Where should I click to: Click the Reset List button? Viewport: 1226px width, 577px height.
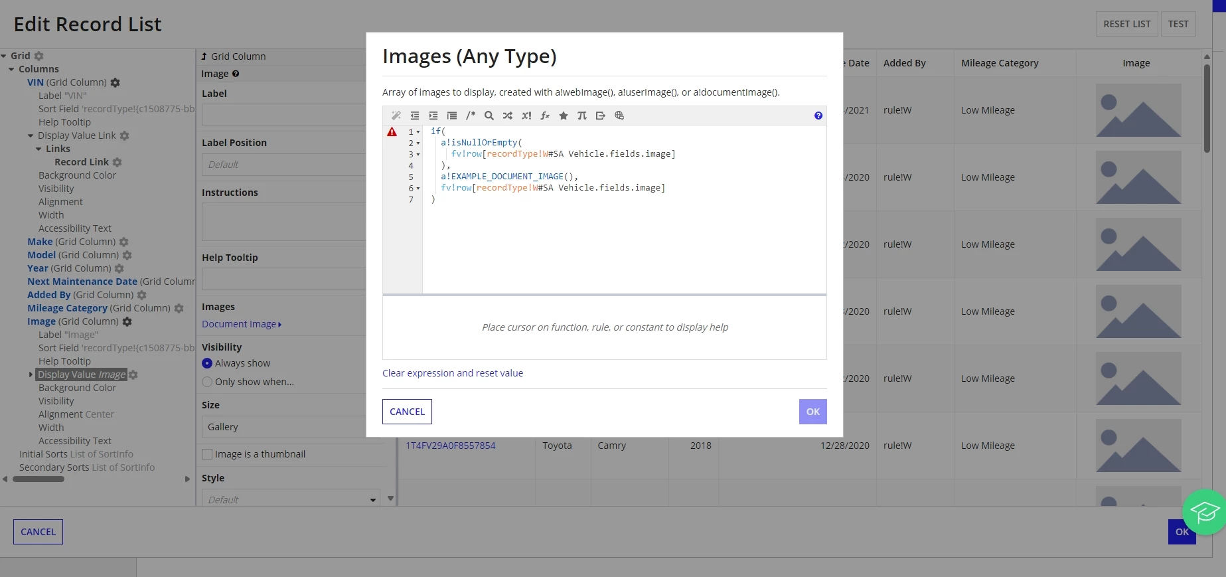point(1126,24)
